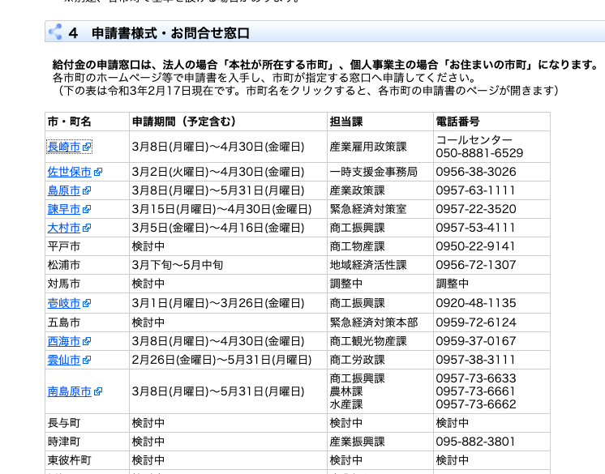Click the 担当課 column header
605x474 pixels.
pyautogui.click(x=346, y=122)
